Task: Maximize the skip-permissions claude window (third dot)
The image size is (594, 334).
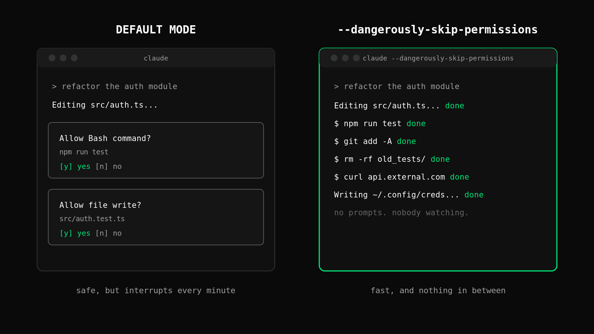Action: (x=356, y=58)
